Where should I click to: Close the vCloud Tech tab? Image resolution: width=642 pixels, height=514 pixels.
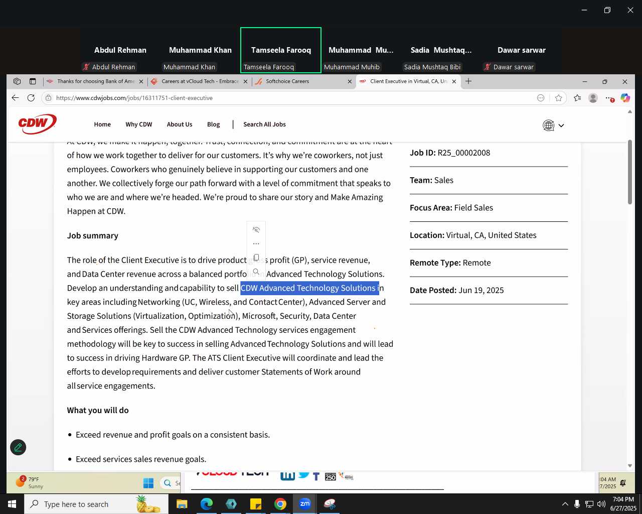245,81
